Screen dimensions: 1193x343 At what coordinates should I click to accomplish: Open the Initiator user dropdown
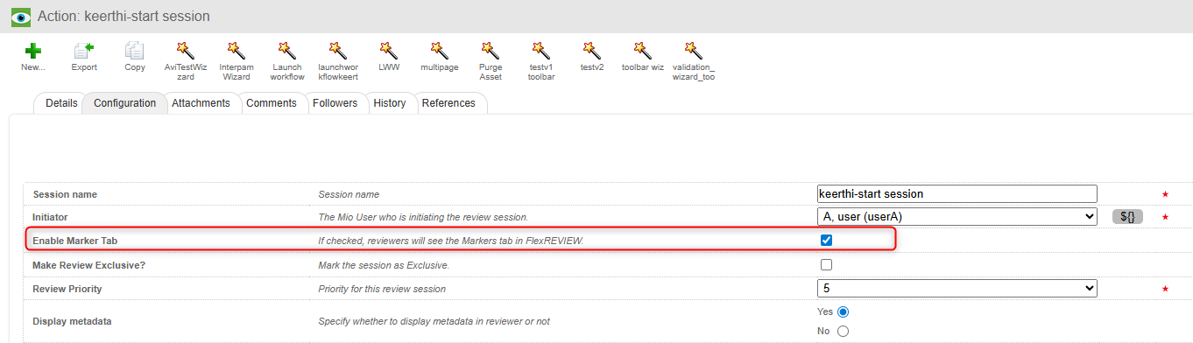(957, 216)
